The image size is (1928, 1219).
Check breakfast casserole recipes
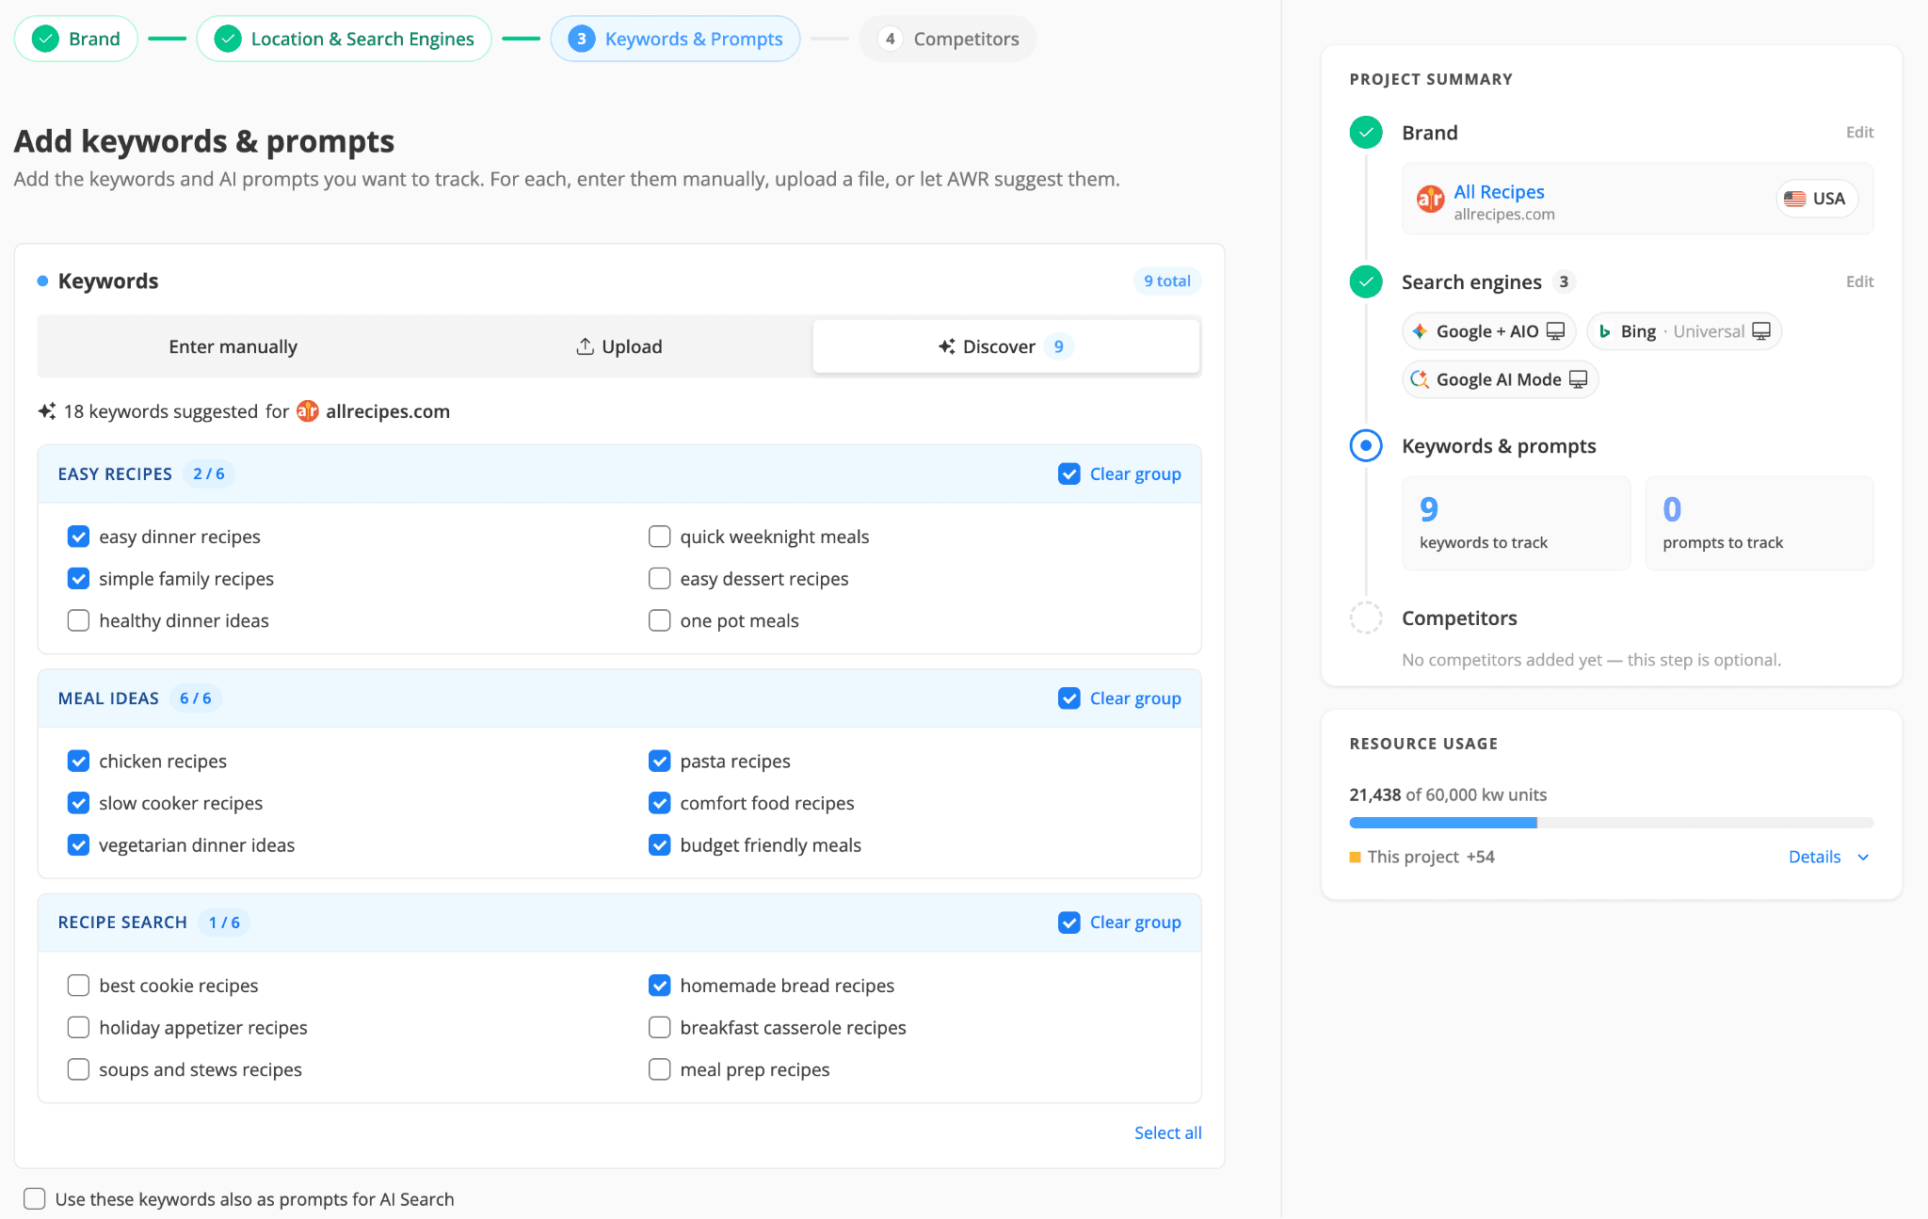click(660, 1028)
